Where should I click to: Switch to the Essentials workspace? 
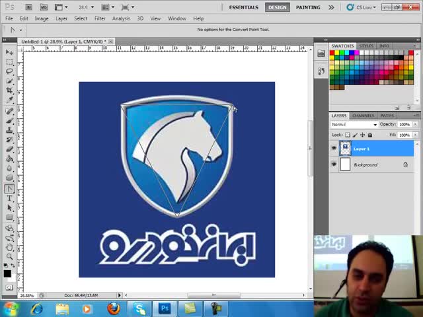pos(244,7)
